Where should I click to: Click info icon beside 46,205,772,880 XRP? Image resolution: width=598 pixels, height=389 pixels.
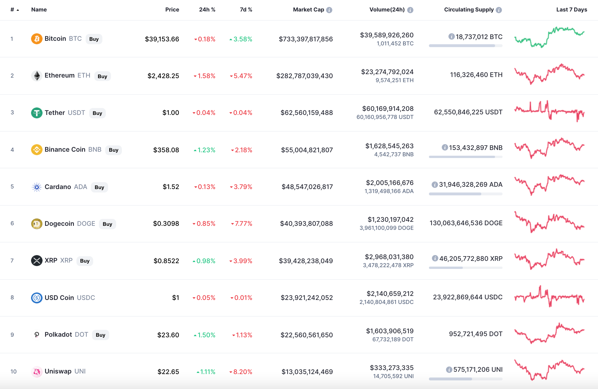435,258
